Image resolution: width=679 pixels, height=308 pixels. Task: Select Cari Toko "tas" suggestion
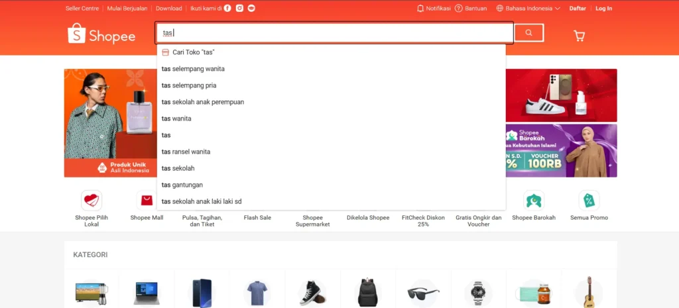click(x=332, y=52)
